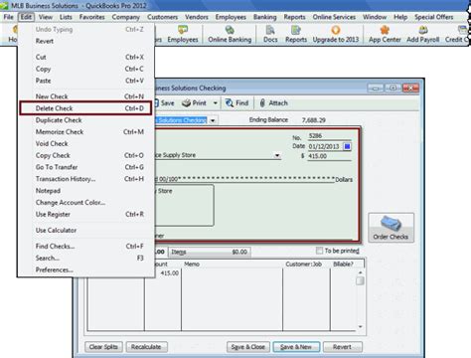The image size is (471, 358).
Task: Click the payee address box
Action: (x=184, y=205)
